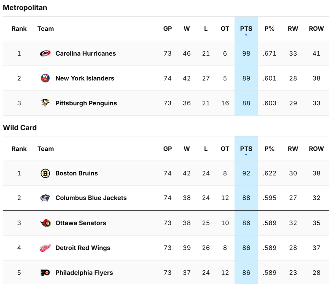Toggle PTS sort arrow in Wild Card table

pos(246,155)
